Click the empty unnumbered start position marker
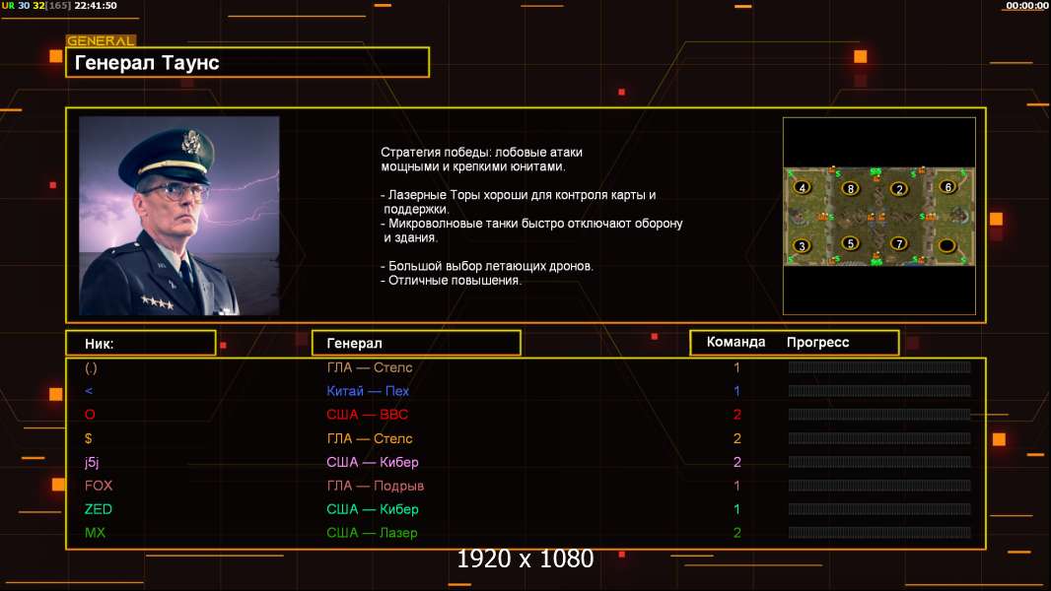This screenshot has width=1051, height=591. coord(946,245)
